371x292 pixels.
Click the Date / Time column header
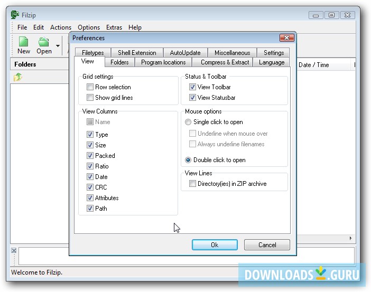(323, 65)
